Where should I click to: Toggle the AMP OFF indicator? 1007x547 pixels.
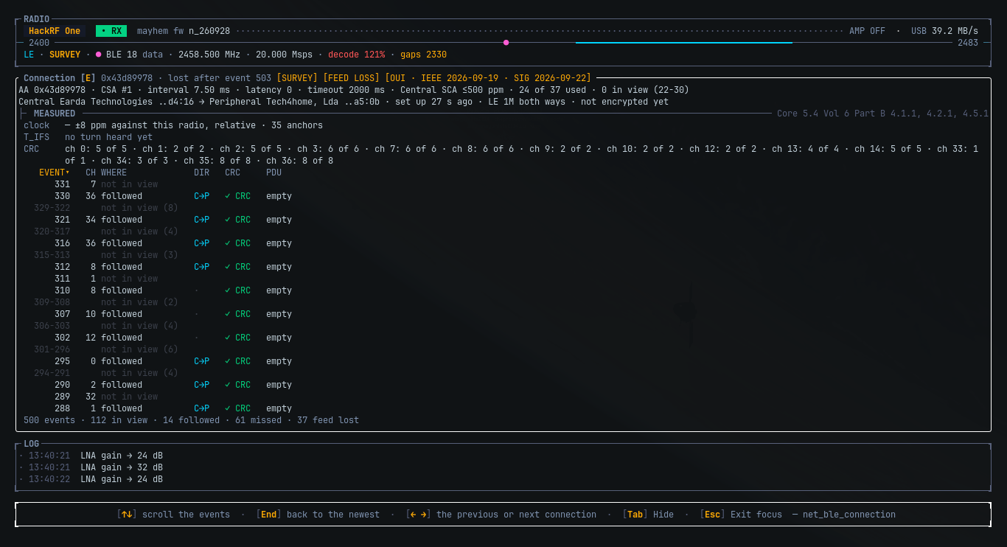click(x=867, y=31)
